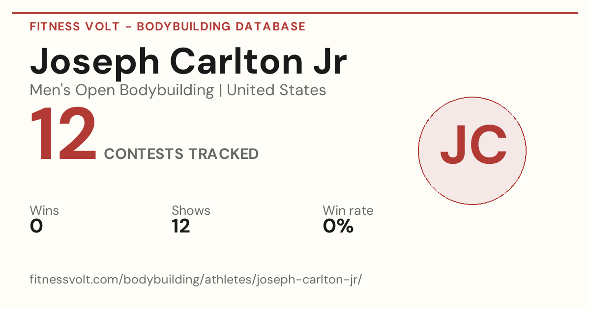This screenshot has width=590, height=309.
Task: Click the Shows value 12
Action: 181,227
